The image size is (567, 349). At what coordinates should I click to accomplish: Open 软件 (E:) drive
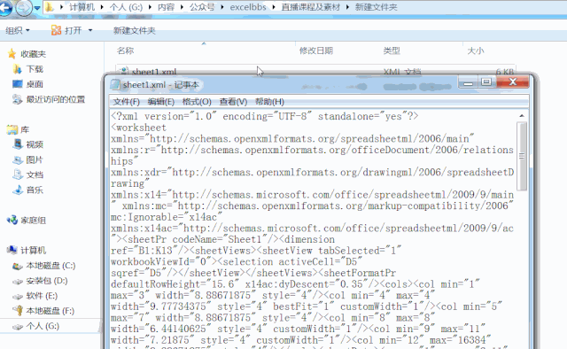[42, 296]
